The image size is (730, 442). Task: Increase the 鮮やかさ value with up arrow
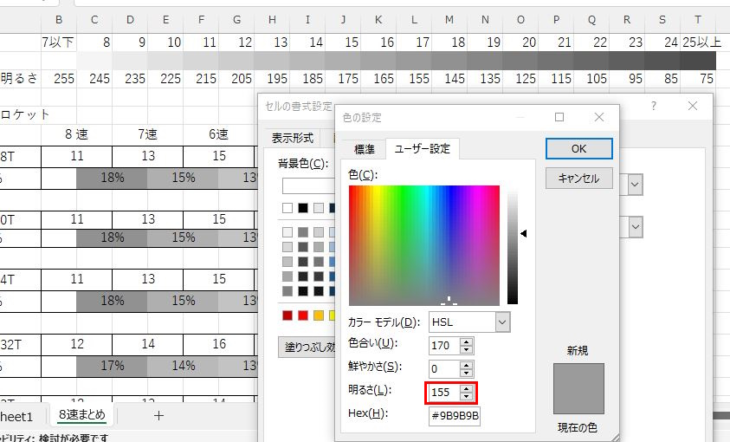tap(467, 365)
